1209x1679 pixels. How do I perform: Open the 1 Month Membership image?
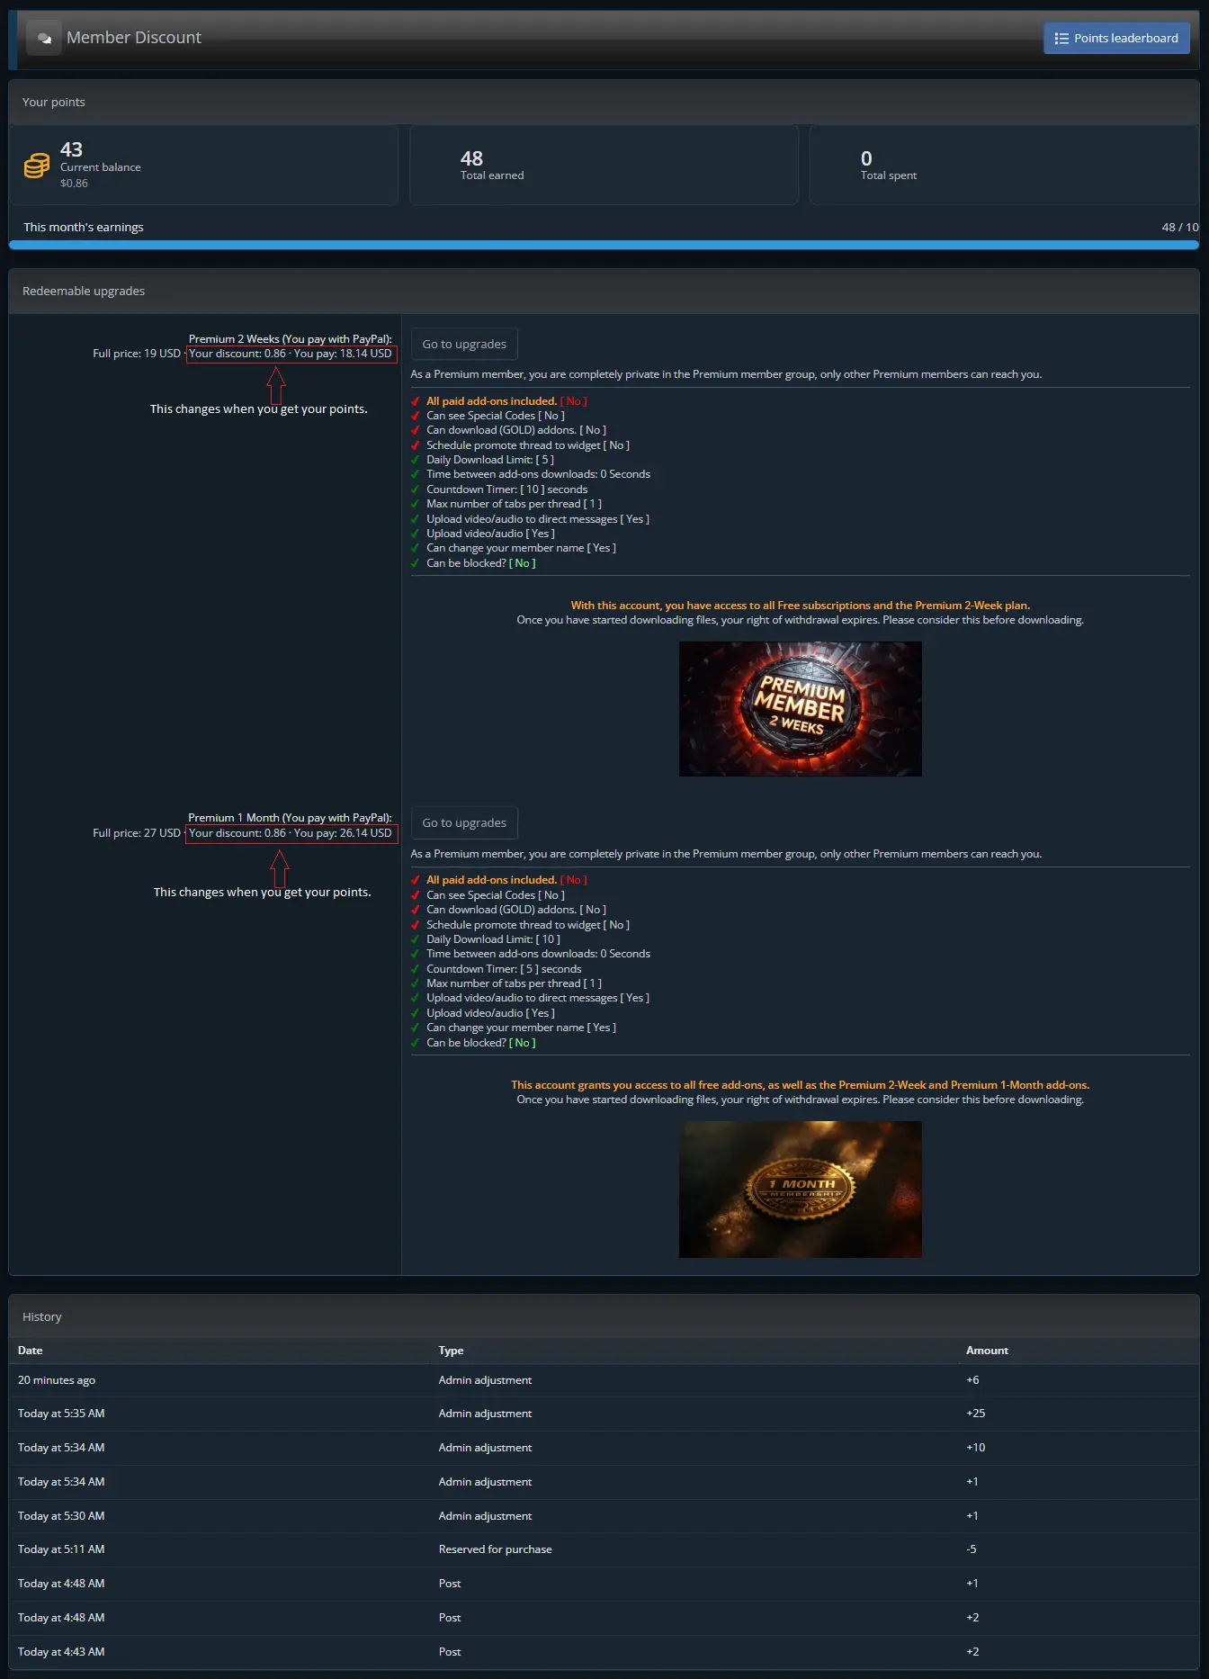click(800, 1189)
